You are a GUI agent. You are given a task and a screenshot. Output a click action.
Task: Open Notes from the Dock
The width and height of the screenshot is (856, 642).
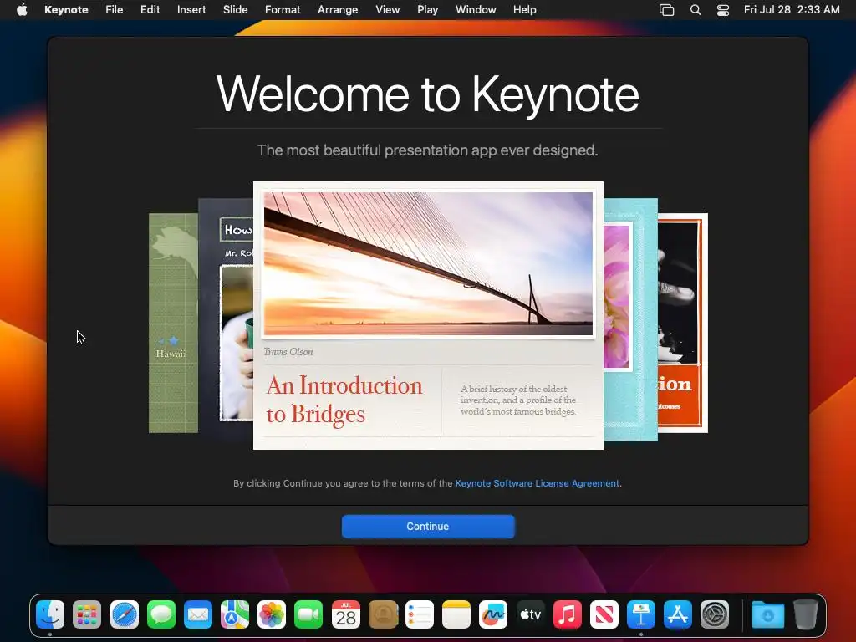pyautogui.click(x=456, y=614)
